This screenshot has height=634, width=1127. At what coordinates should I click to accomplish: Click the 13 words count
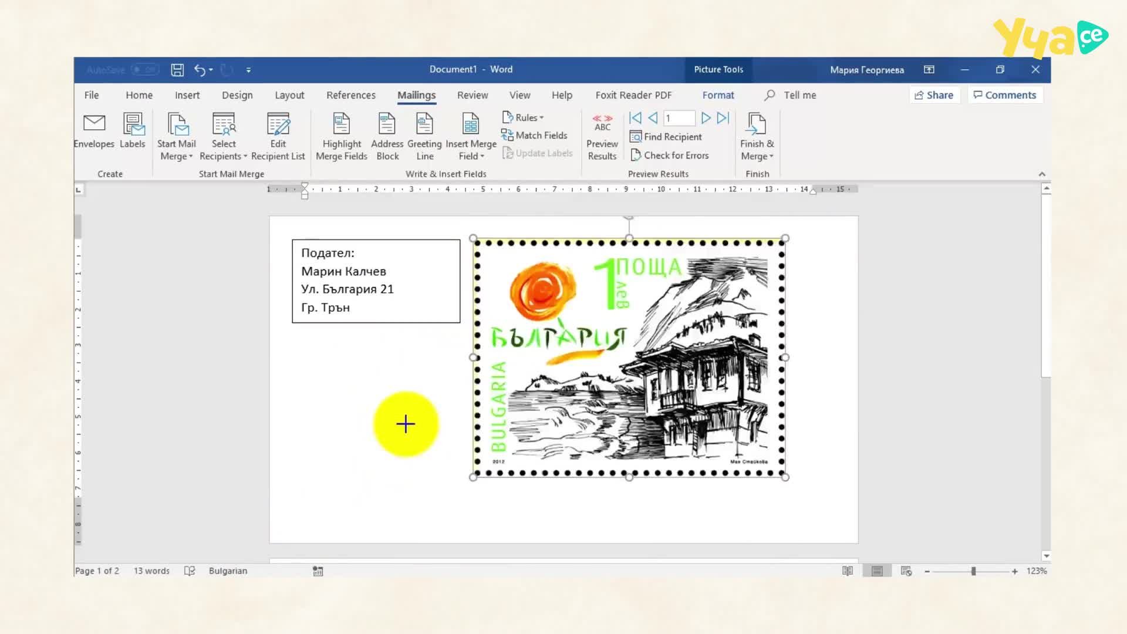[151, 571]
